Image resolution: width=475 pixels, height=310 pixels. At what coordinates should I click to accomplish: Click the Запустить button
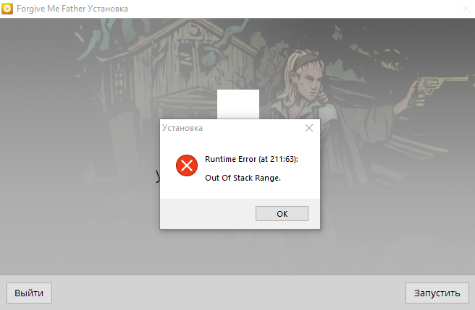437,293
